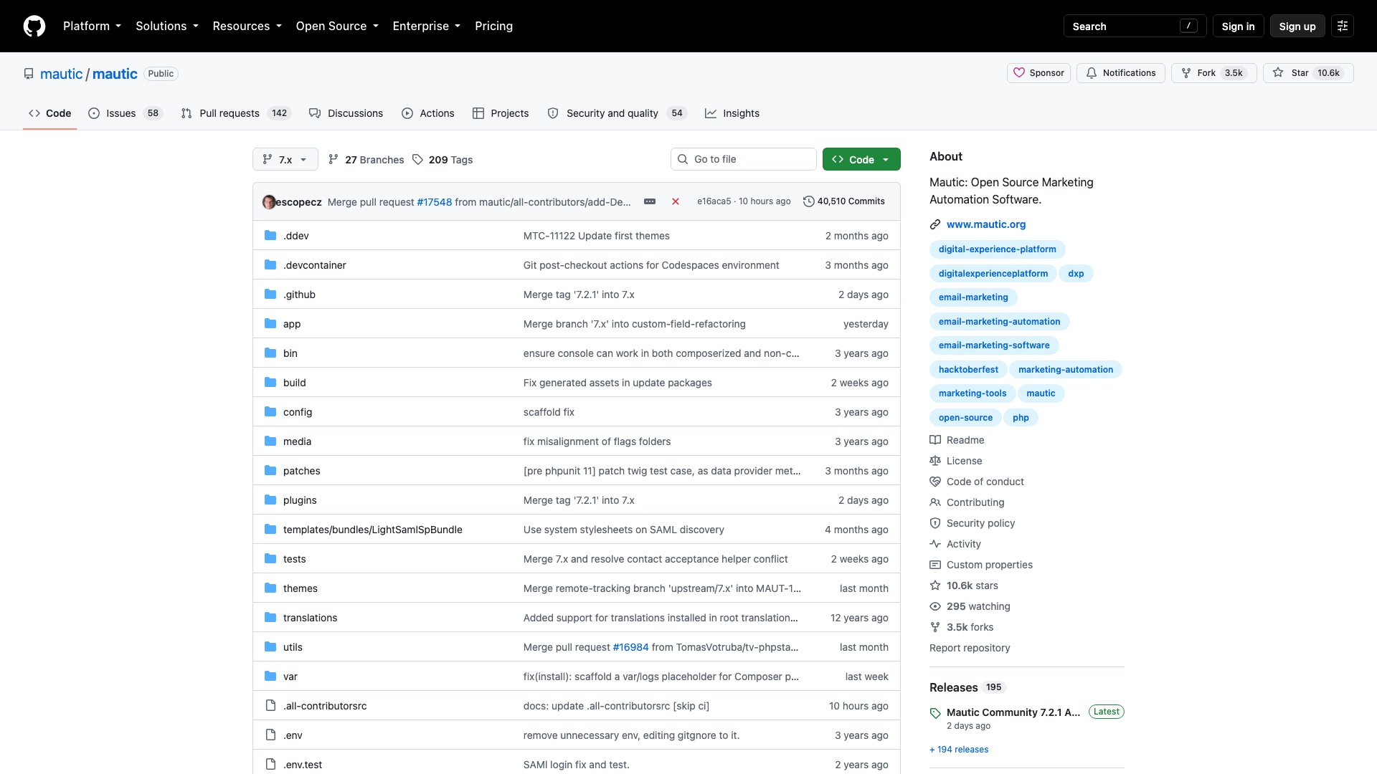Click the .env.test file icon
This screenshot has width=1377, height=774.
(270, 764)
